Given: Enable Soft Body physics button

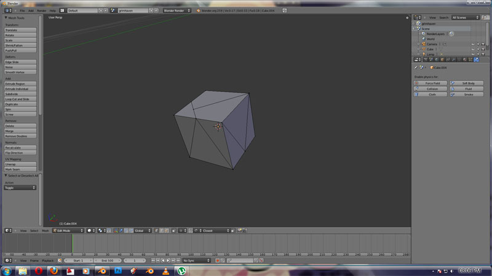Looking at the screenshot, I should click(467, 83).
